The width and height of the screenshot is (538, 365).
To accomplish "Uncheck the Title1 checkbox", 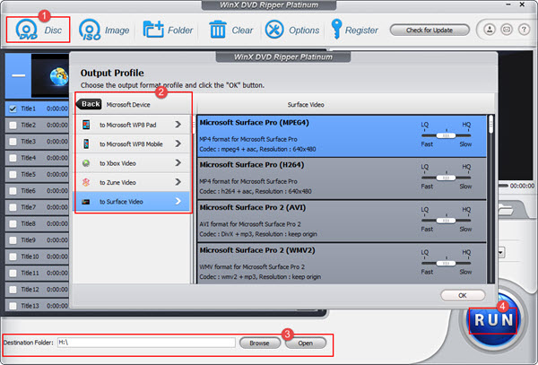I will pos(13,109).
